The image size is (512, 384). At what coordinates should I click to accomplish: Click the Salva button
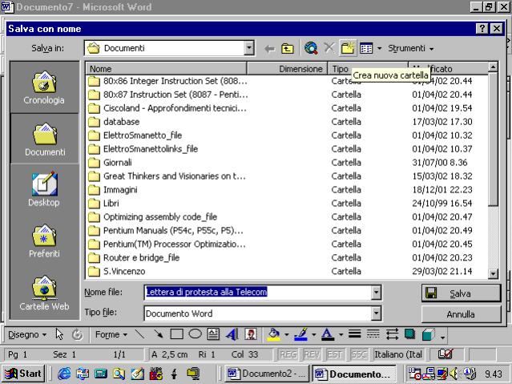coord(461,293)
